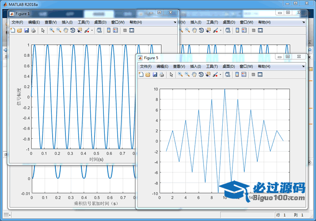
Task: Click Show Plot Tools icon in Figure 5
Action: click(x=260, y=75)
